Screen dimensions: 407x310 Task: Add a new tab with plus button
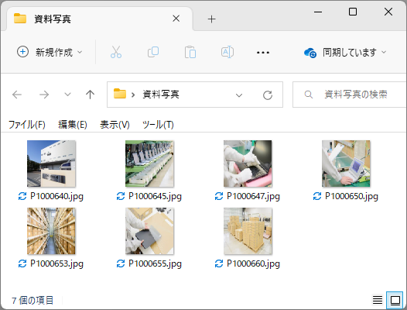tap(211, 19)
